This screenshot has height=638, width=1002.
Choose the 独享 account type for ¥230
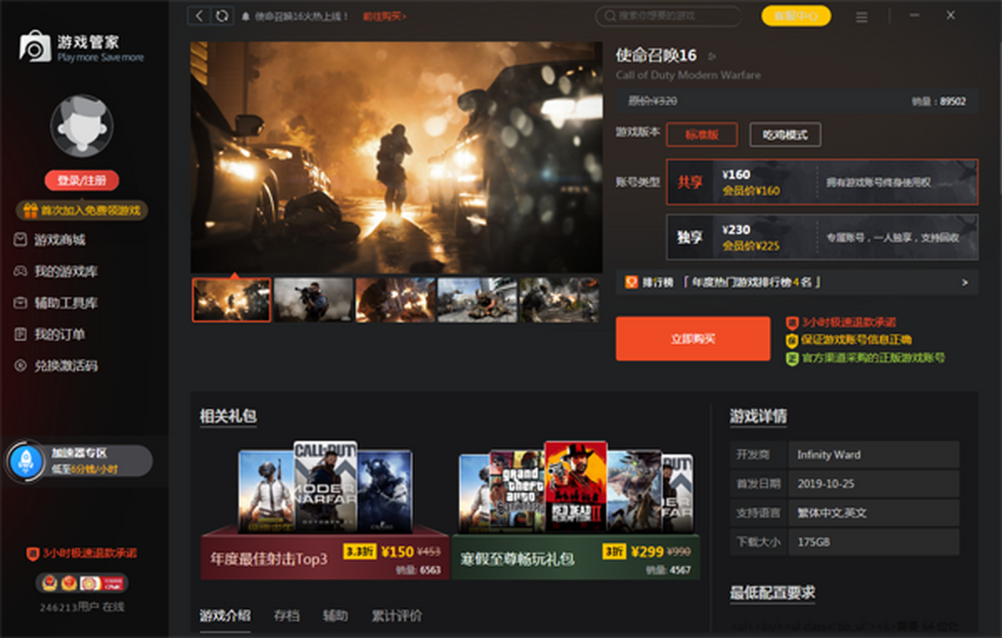click(822, 237)
